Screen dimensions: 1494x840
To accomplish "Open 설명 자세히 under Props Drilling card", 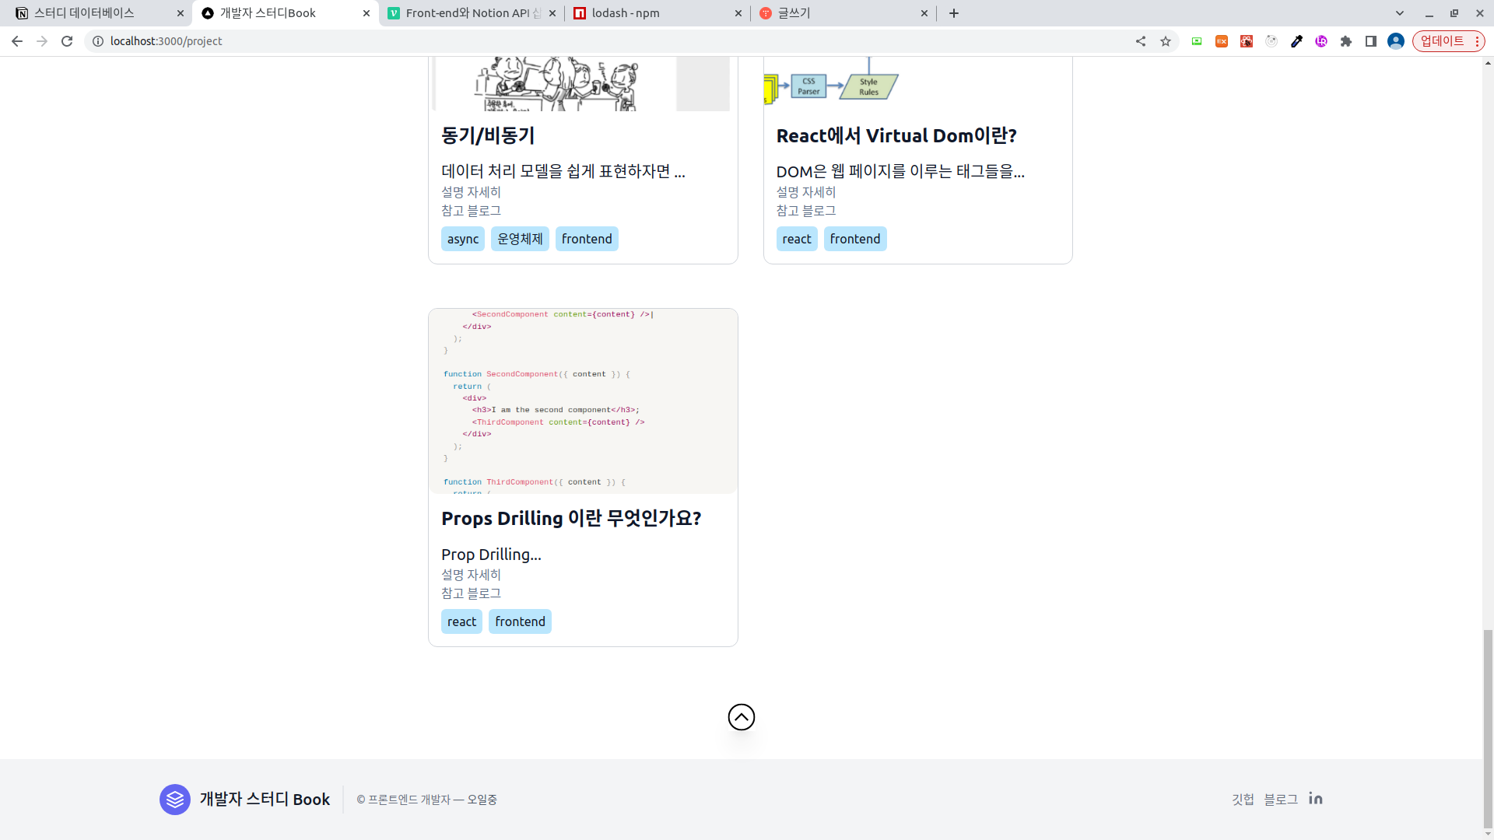I will 471,575.
